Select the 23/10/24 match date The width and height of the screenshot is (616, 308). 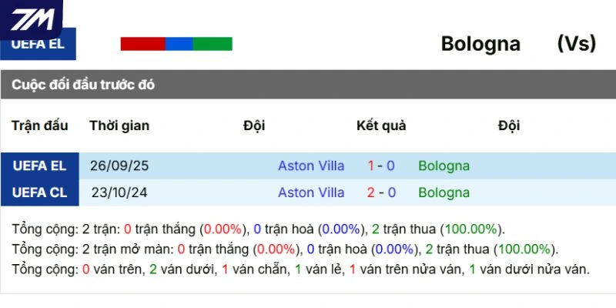(119, 192)
